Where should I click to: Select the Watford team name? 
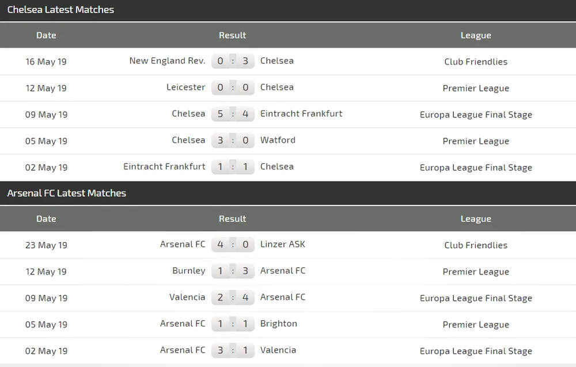[x=278, y=140]
